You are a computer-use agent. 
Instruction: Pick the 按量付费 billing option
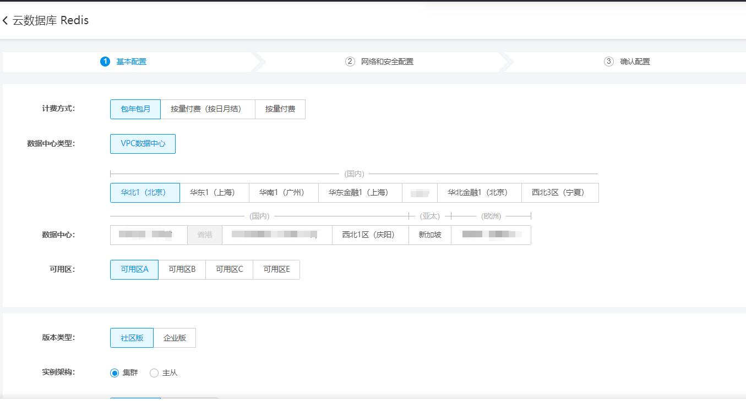[x=280, y=109]
